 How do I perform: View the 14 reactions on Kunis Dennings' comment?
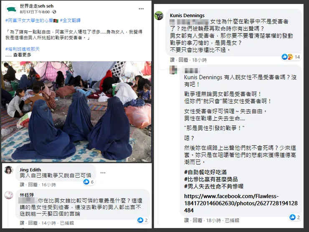pyautogui.click(x=291, y=57)
